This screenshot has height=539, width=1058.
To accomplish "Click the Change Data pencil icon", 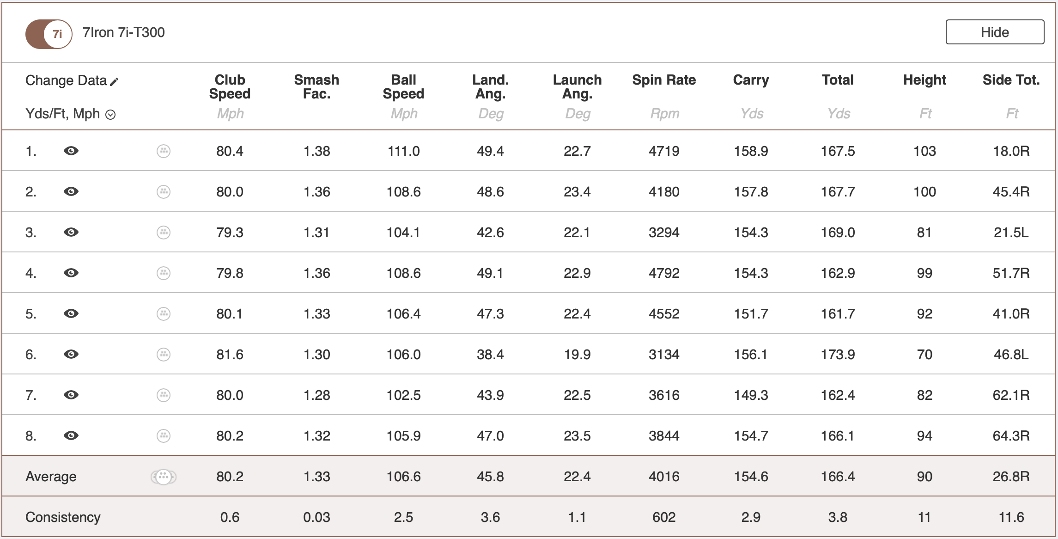I will click(x=115, y=82).
